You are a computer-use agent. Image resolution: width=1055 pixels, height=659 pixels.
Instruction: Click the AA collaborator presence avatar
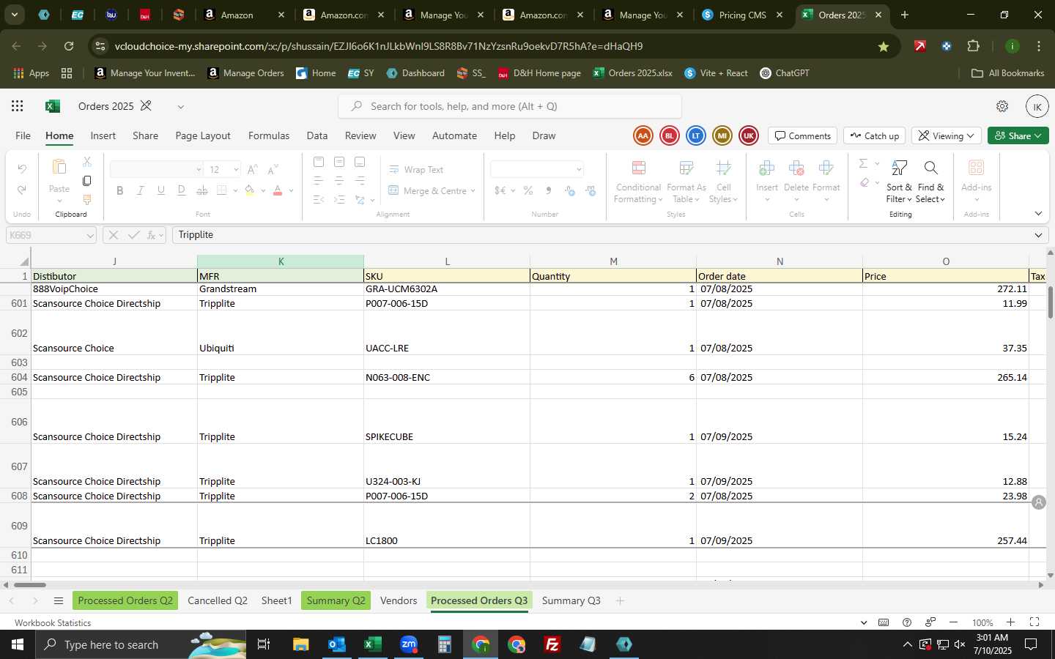643,135
